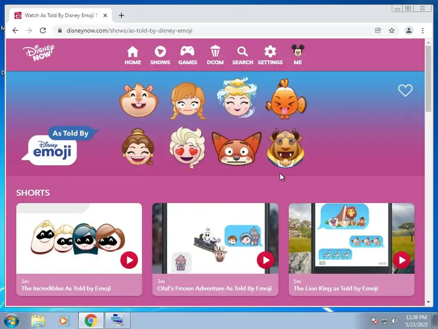Image resolution: width=438 pixels, height=329 pixels.
Task: Play The Incredibles As Told by Emoji
Action: pyautogui.click(x=129, y=260)
